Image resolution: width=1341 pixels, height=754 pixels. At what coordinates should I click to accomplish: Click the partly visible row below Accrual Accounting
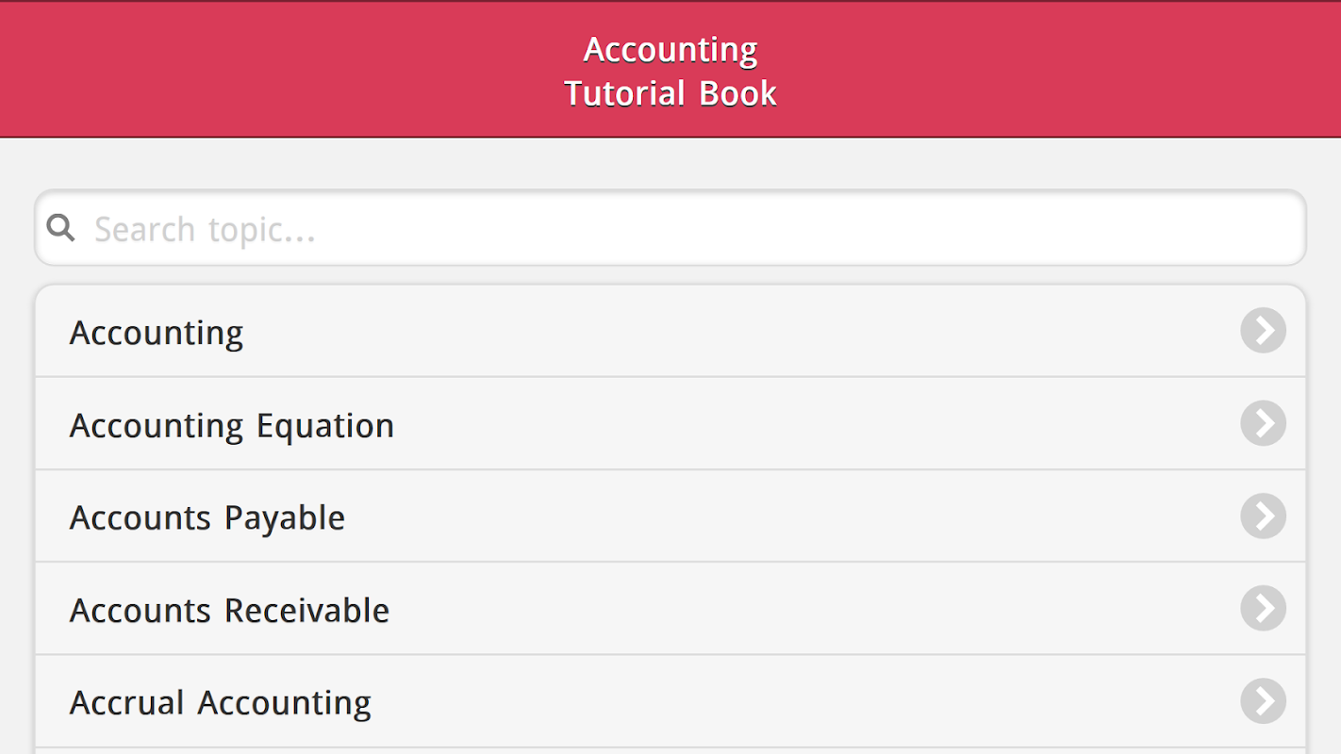[670, 750]
